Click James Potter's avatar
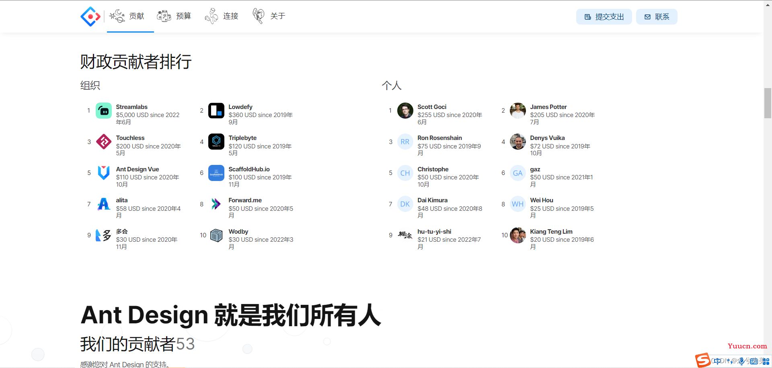Screen dimensions: 772x368 (518, 111)
